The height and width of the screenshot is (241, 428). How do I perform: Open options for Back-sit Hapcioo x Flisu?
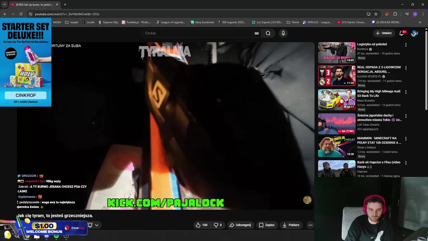point(406,163)
